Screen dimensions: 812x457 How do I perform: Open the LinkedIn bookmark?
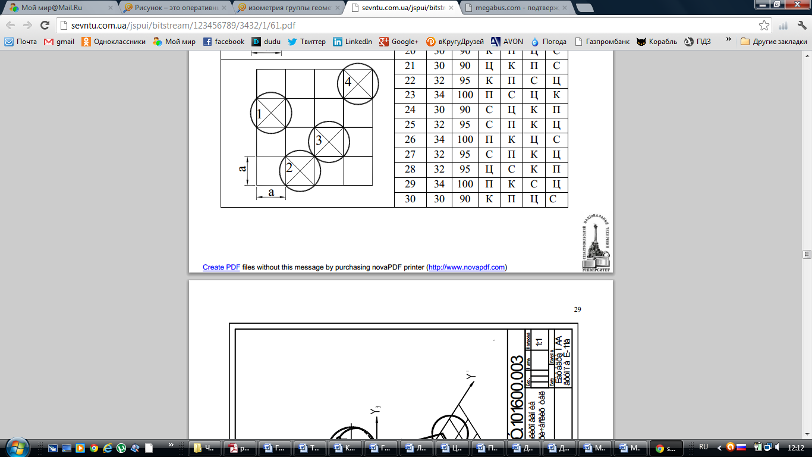click(x=353, y=42)
